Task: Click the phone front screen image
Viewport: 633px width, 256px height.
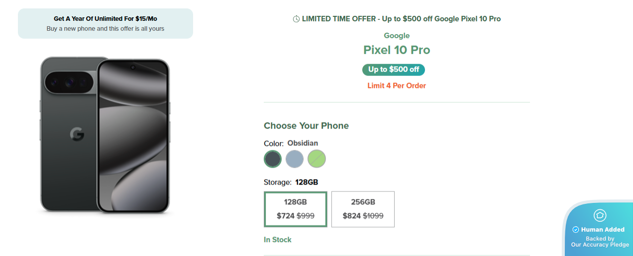Action: tap(133, 136)
